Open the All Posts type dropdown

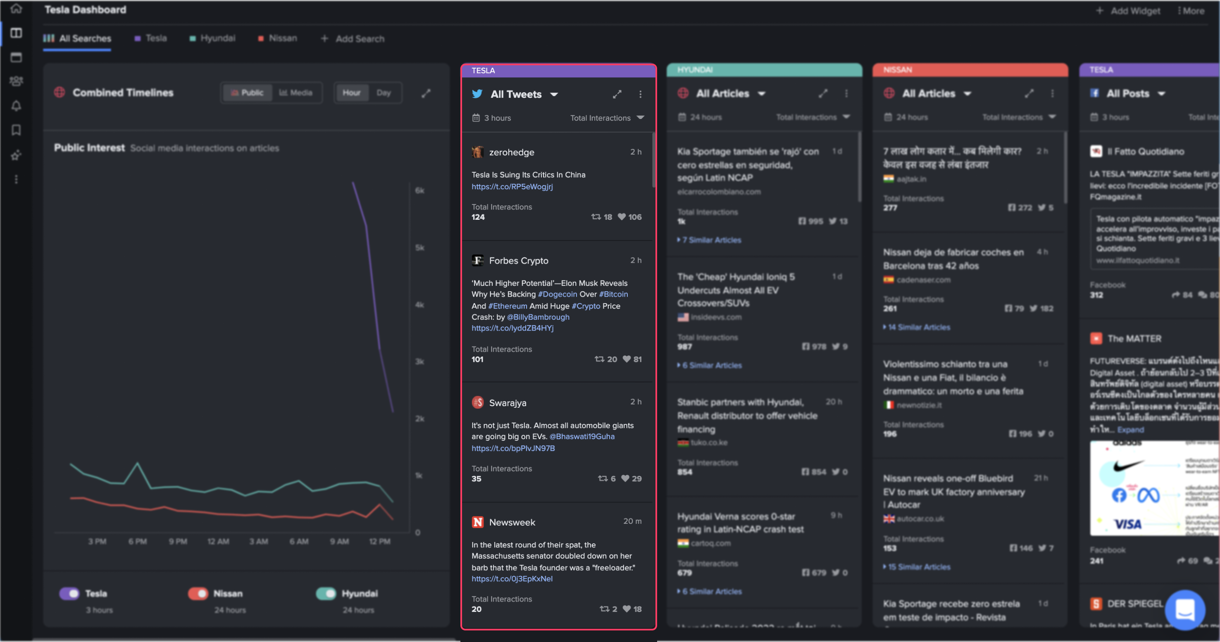pos(1136,94)
